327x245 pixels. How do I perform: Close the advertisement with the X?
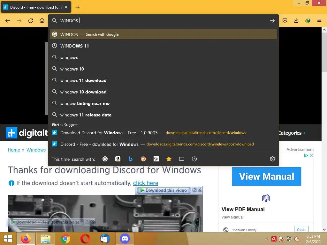[x=311, y=156]
